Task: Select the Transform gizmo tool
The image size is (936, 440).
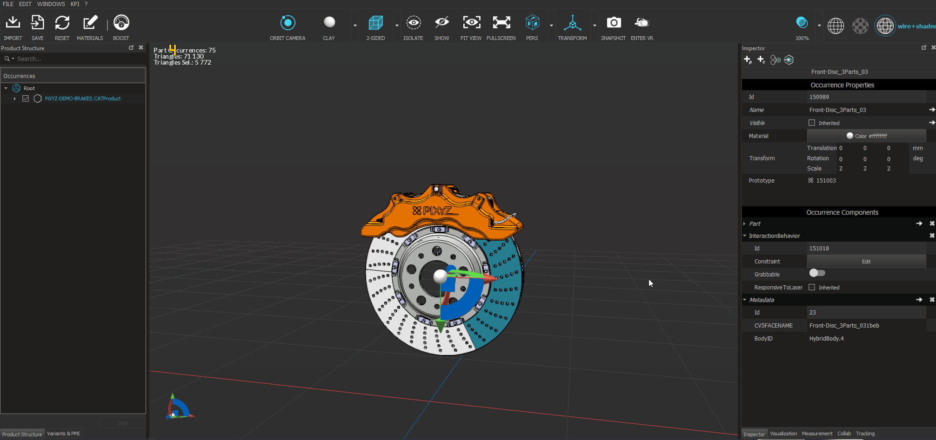Action: click(572, 22)
